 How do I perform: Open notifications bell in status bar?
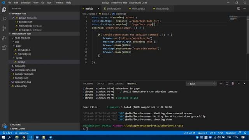pos(245,133)
